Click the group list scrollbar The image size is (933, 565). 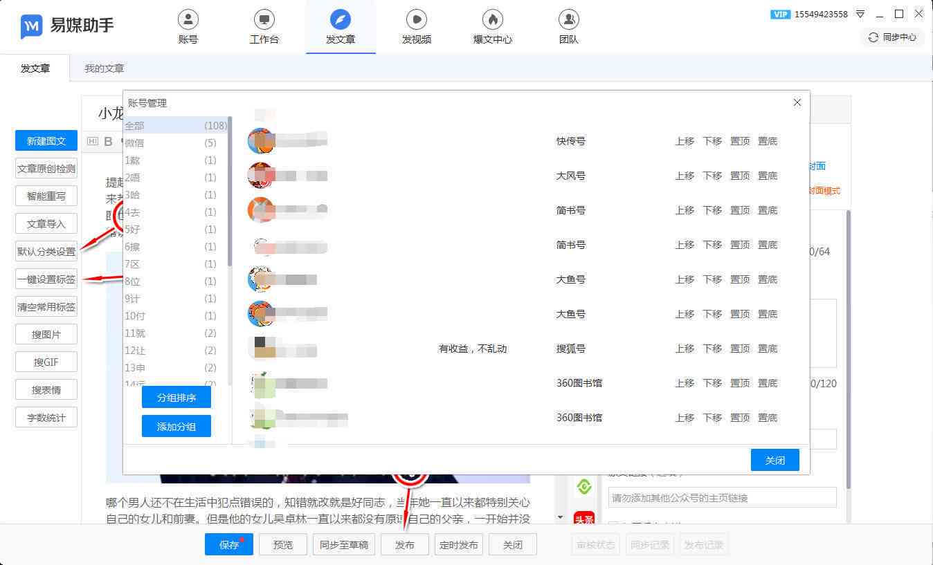(x=230, y=192)
